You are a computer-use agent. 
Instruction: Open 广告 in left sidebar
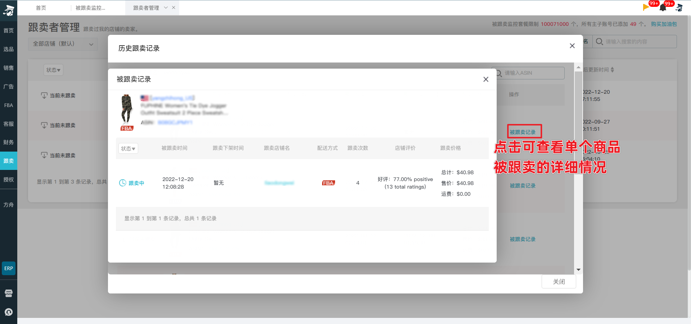tap(9, 87)
